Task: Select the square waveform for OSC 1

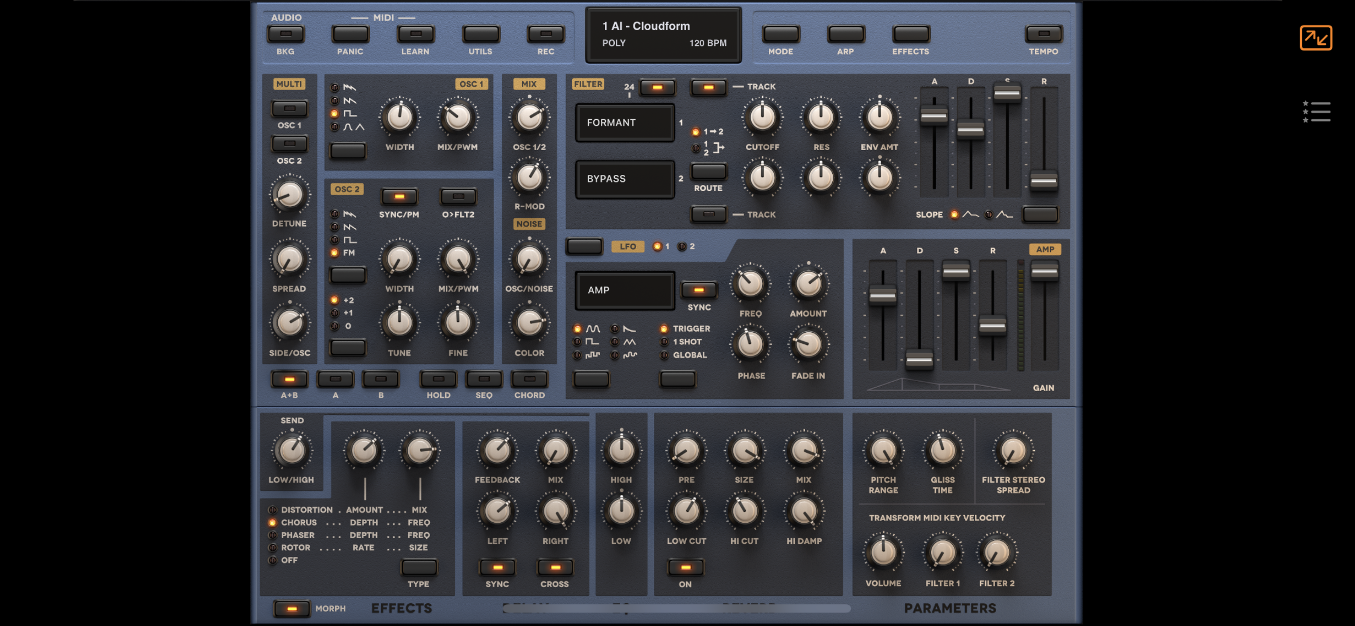Action: click(335, 113)
